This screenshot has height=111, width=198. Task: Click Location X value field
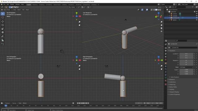[x=186, y=54]
